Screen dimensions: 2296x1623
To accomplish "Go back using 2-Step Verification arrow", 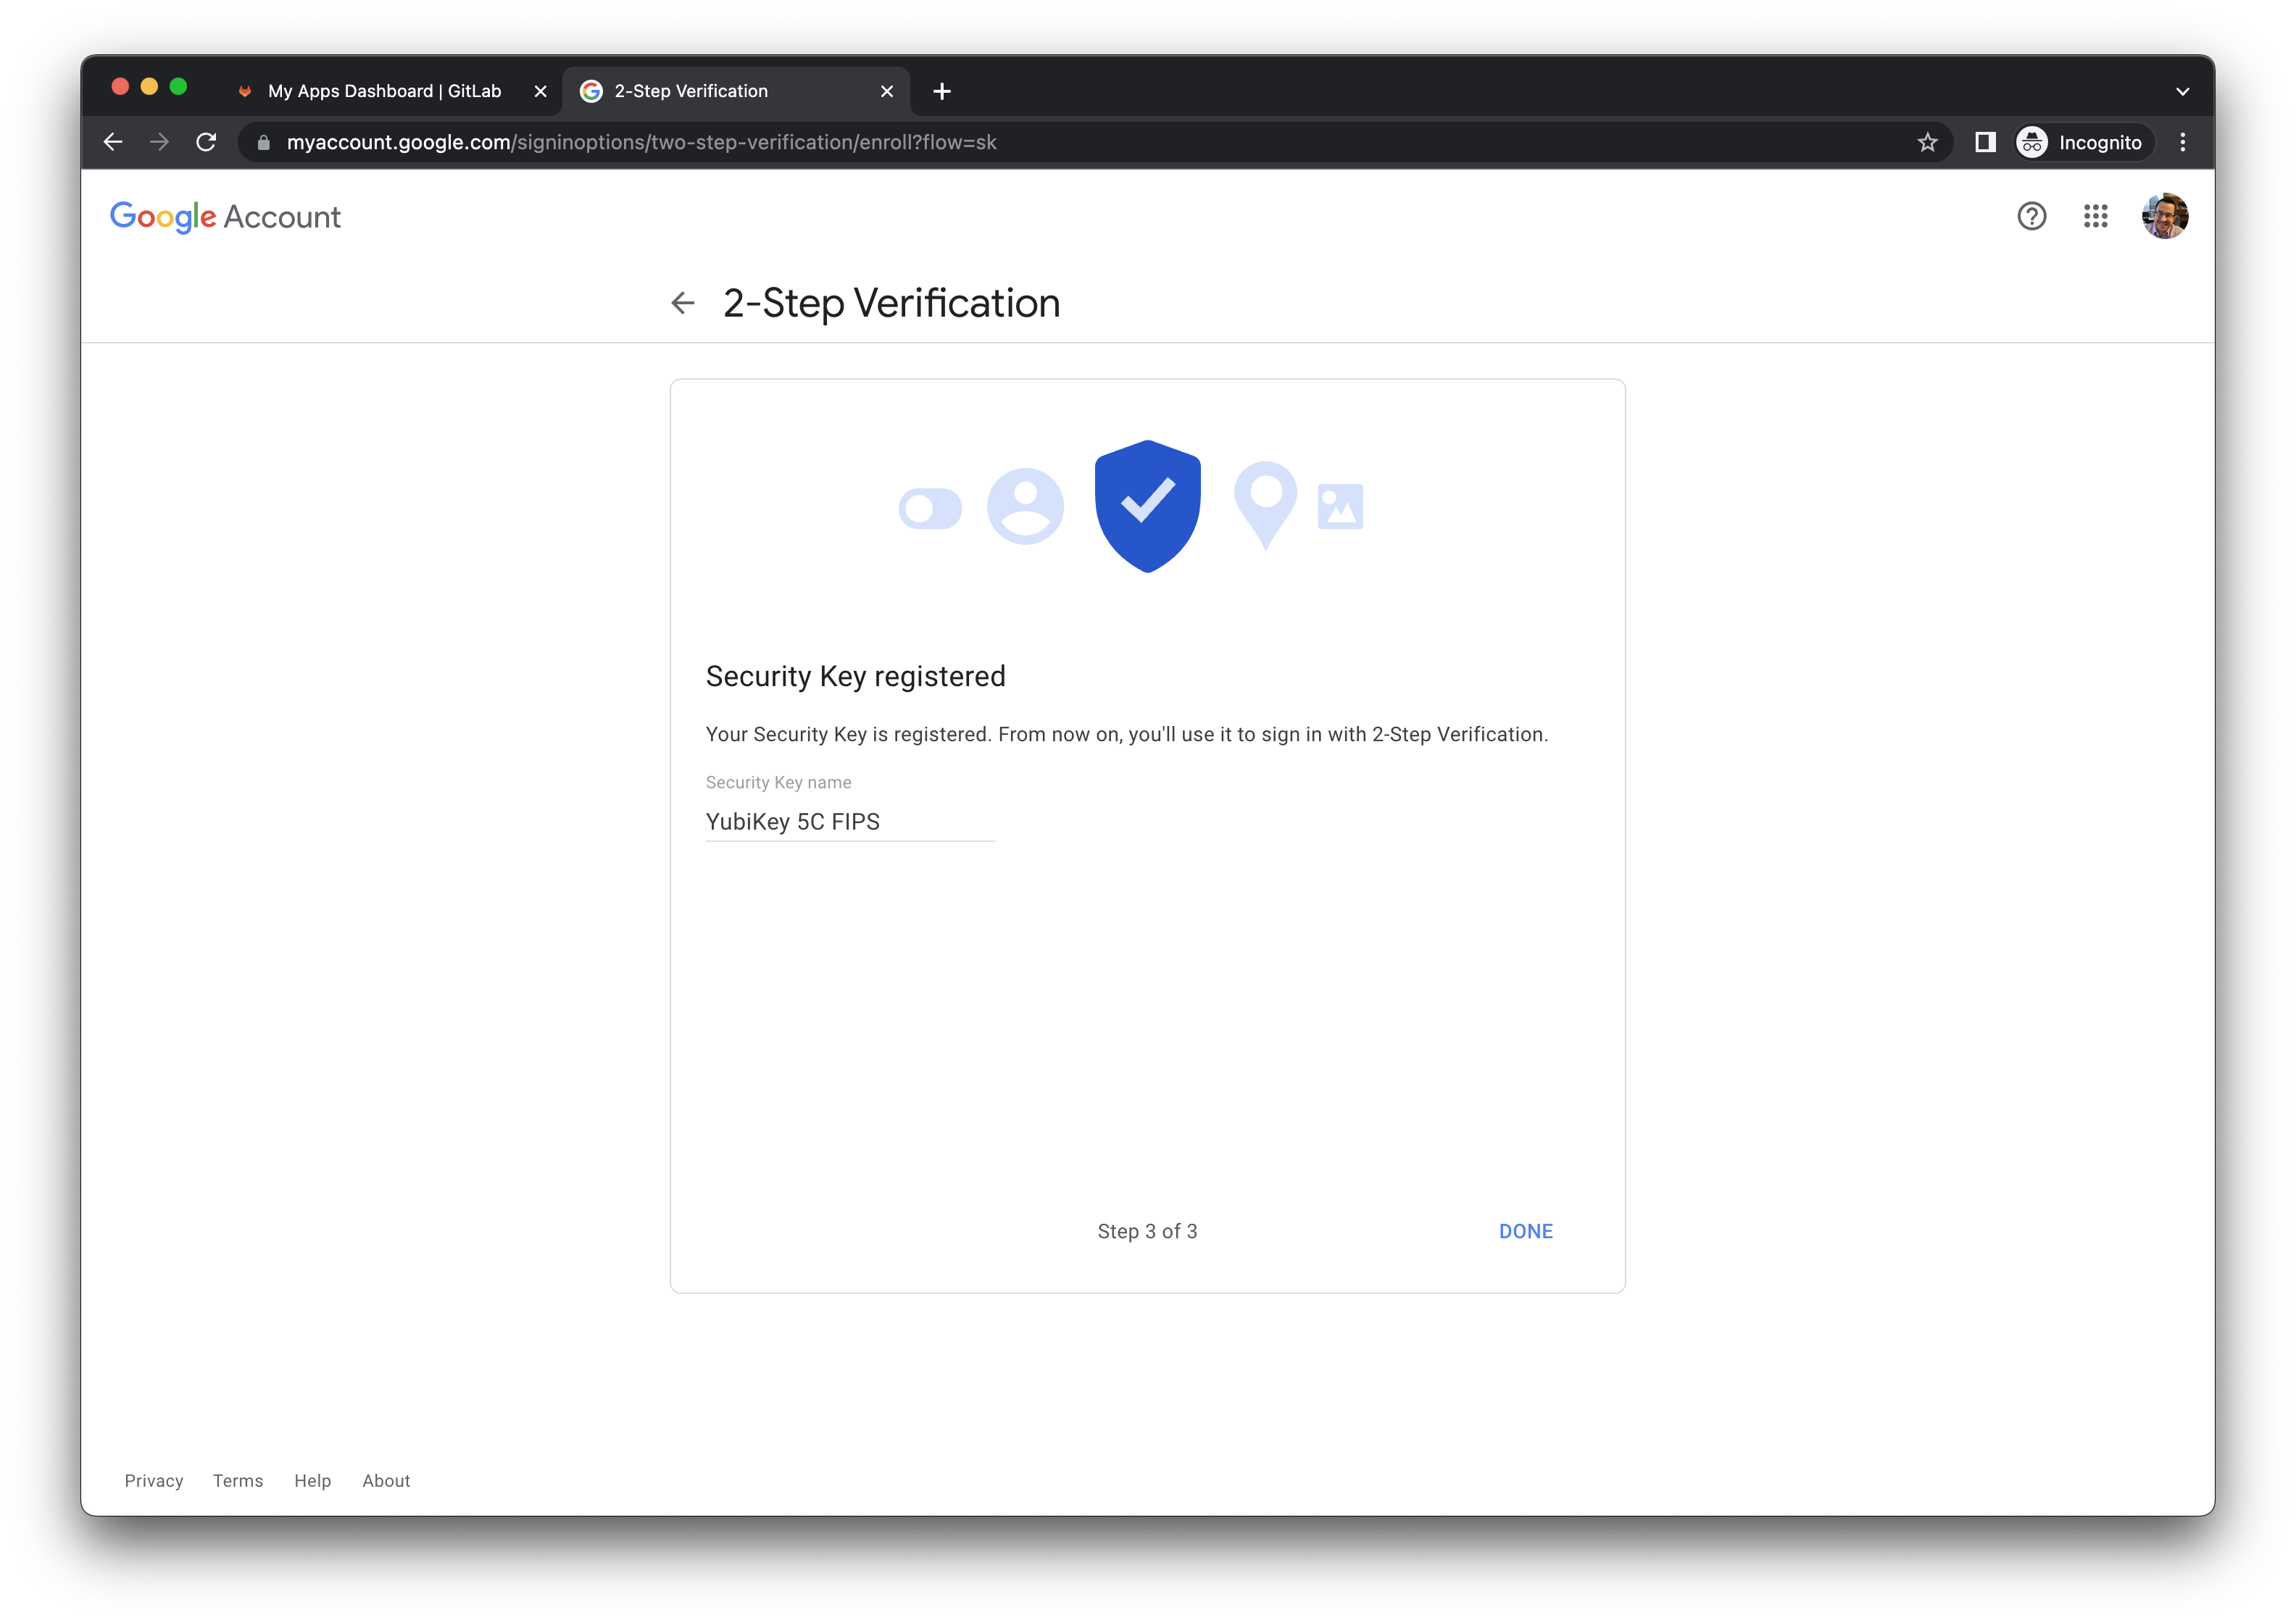I will [683, 303].
